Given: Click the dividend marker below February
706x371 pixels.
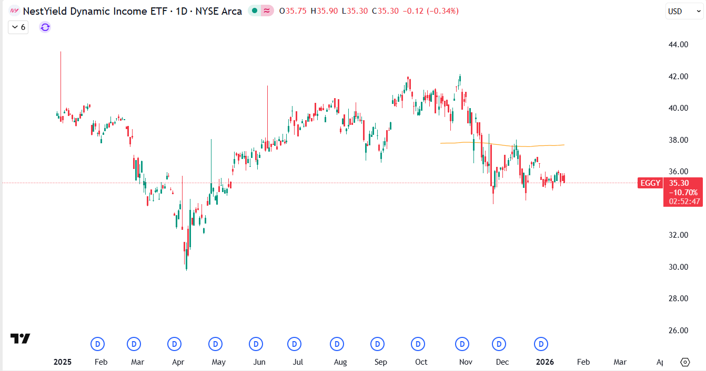Looking at the screenshot, I should pyautogui.click(x=97, y=344).
